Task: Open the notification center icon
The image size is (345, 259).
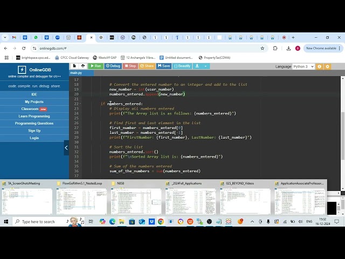Action: pos(336,222)
